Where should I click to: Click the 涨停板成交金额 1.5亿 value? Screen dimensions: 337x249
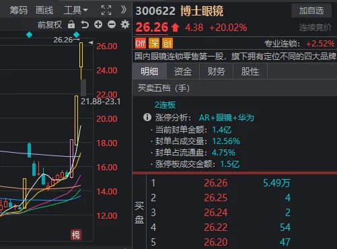coord(230,164)
